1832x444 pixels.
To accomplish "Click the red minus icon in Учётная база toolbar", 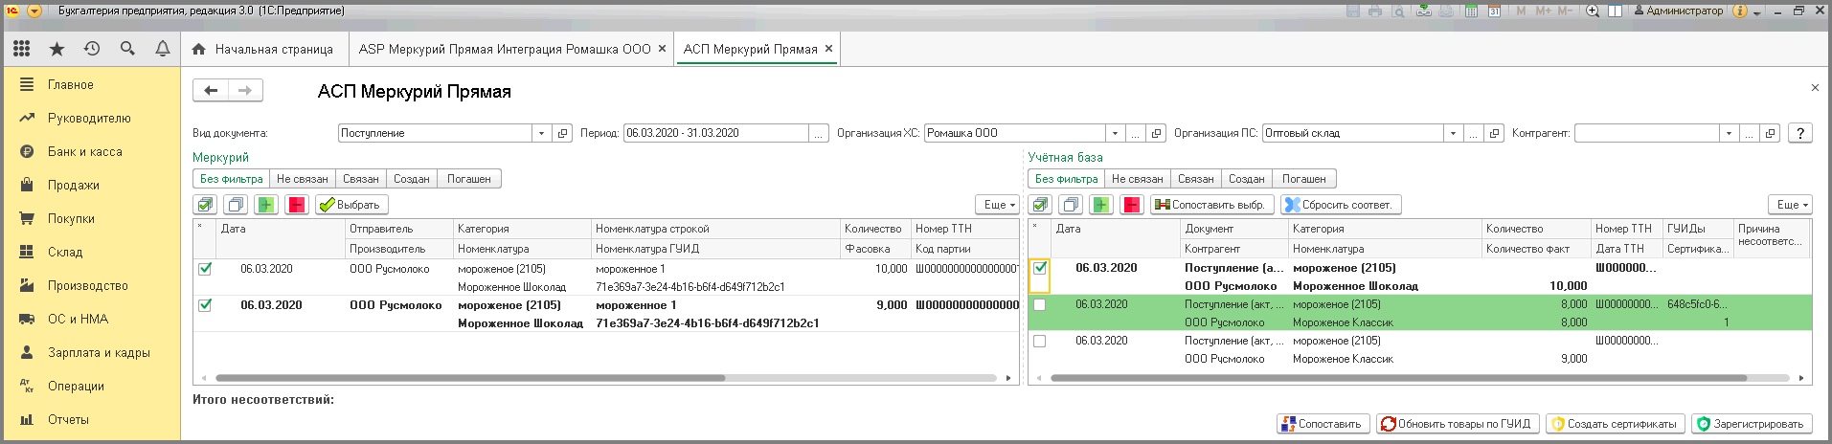I will [1132, 205].
